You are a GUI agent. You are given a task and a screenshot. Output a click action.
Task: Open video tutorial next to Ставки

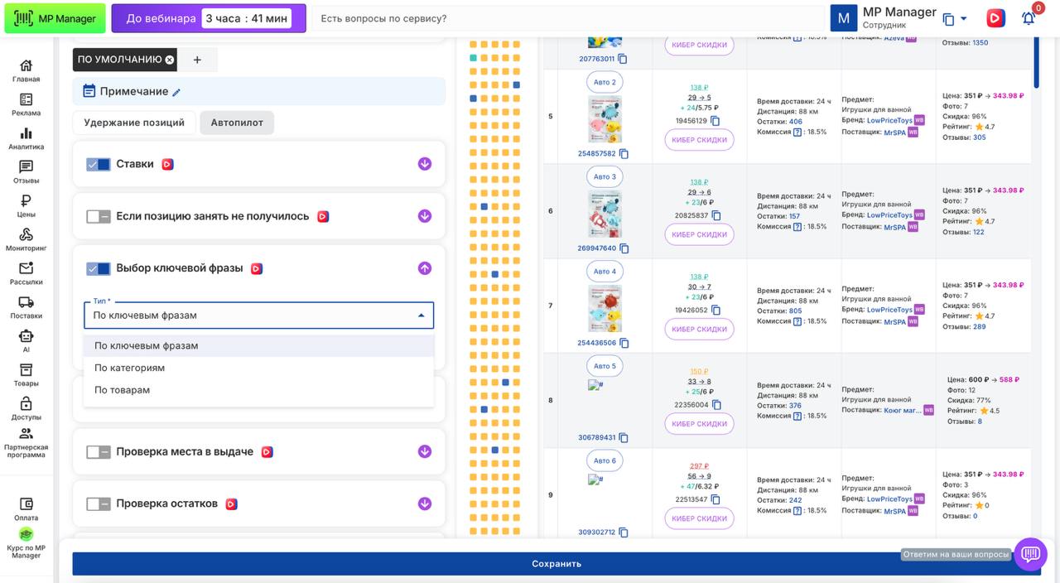coord(167,165)
